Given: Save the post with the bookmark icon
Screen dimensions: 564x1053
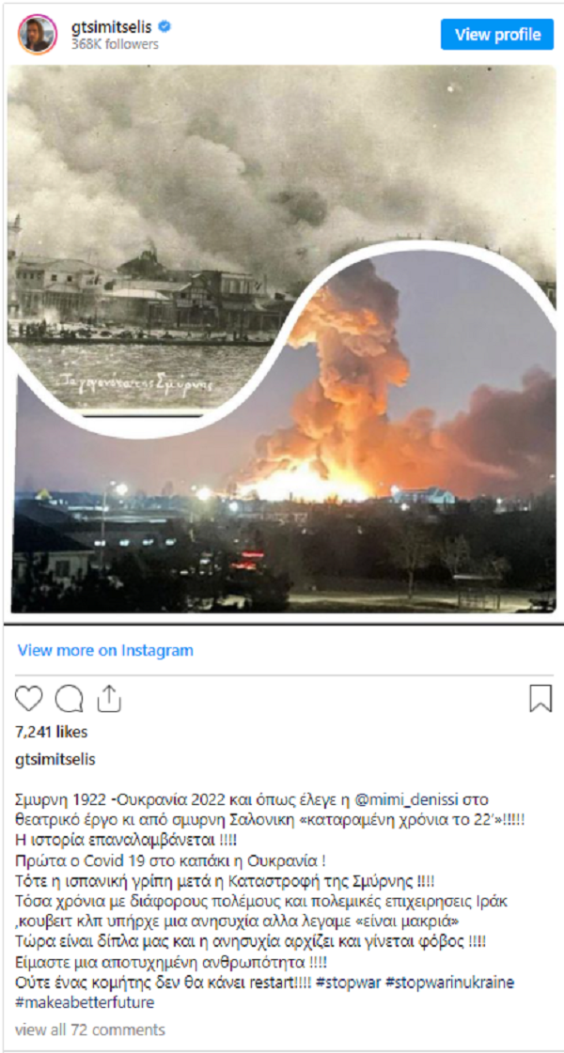Looking at the screenshot, I should (540, 699).
